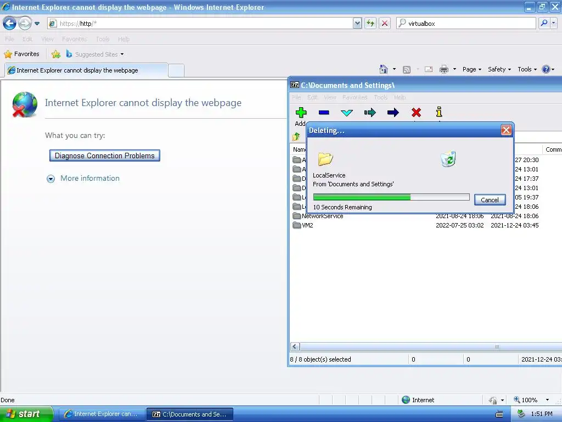562x422 pixels.
Task: Click the 7-Zip Info icon
Action: pyautogui.click(x=439, y=112)
